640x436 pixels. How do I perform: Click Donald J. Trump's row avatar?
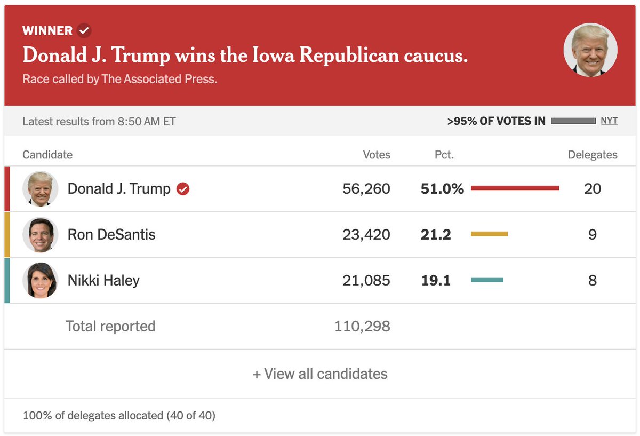coord(41,189)
